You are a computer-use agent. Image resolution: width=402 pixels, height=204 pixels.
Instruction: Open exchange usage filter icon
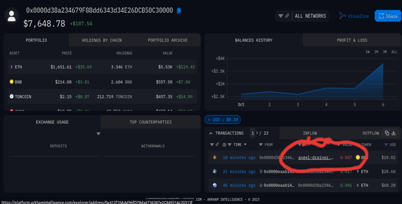click(98, 134)
